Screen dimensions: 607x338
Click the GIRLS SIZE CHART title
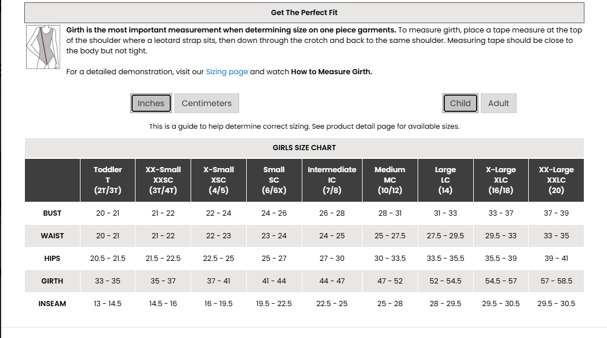click(304, 148)
